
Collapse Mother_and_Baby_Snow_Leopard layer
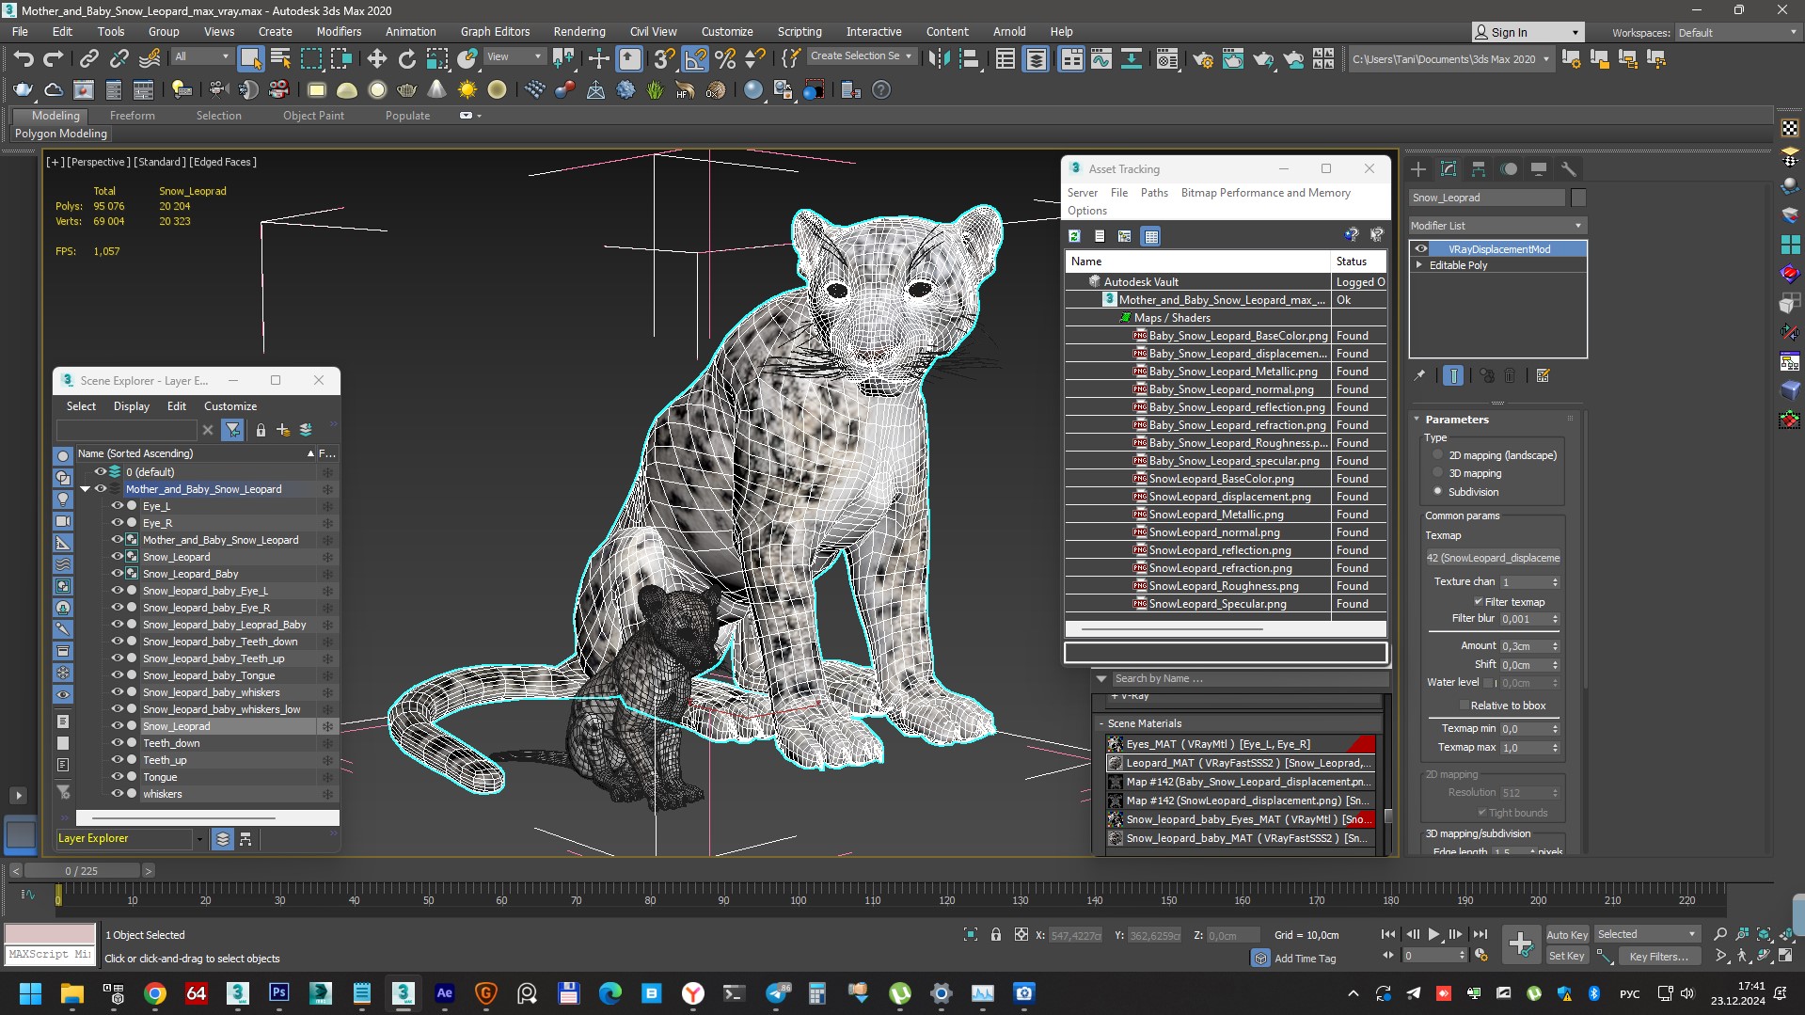85,489
